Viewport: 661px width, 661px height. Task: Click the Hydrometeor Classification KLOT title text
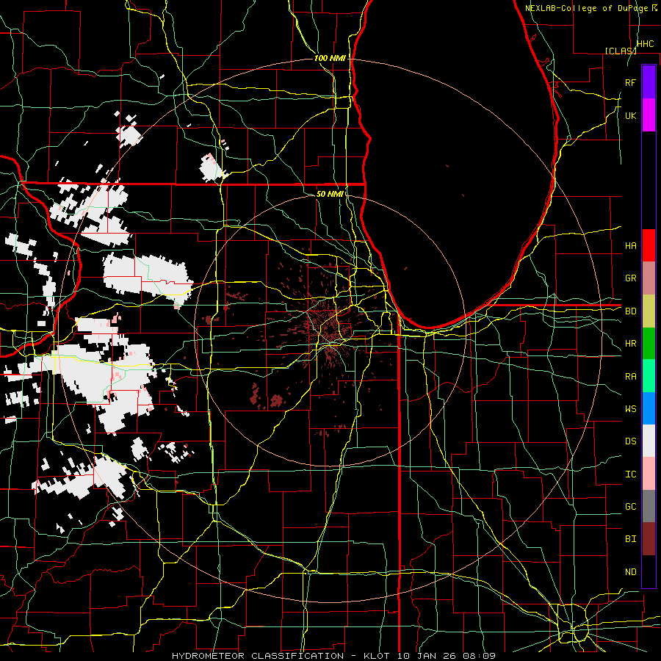(333, 656)
